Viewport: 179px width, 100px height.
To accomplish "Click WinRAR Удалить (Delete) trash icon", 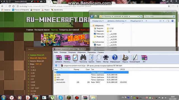I will pyautogui.click(x=91, y=59).
